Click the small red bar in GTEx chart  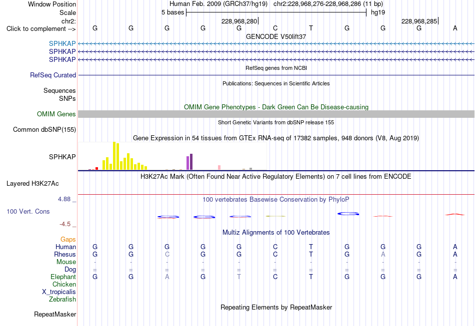pyautogui.click(x=96, y=168)
